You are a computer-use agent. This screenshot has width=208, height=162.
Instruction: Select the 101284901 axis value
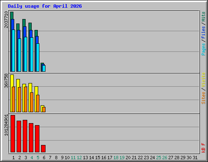click(x=6, y=125)
